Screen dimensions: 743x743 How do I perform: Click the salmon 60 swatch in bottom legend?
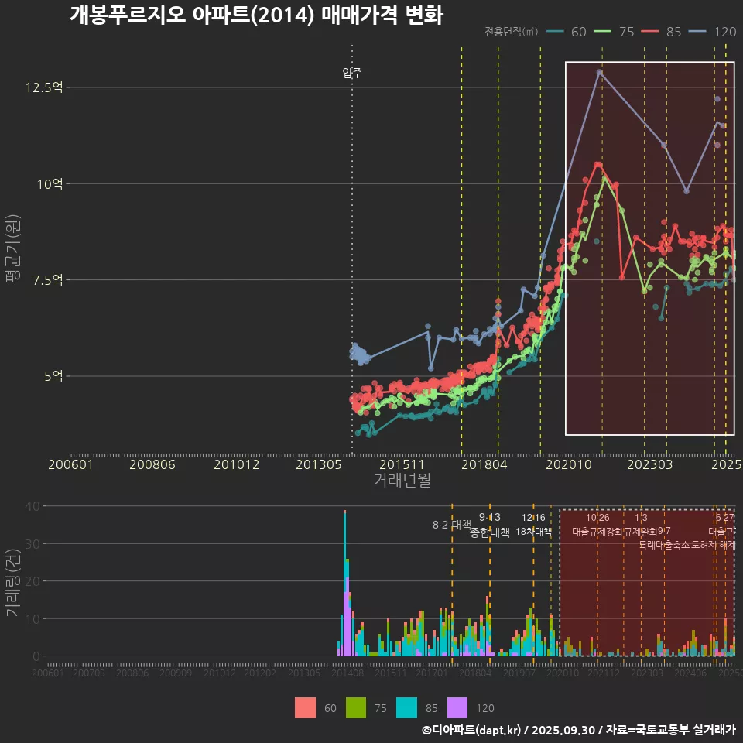coord(305,707)
